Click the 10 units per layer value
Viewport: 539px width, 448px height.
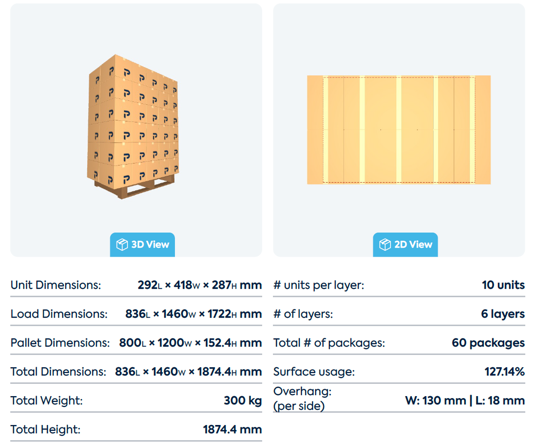tap(503, 285)
